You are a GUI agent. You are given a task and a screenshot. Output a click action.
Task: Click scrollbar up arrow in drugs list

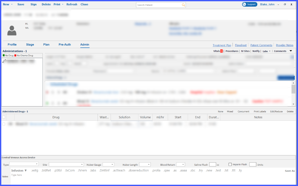click(x=293, y=83)
